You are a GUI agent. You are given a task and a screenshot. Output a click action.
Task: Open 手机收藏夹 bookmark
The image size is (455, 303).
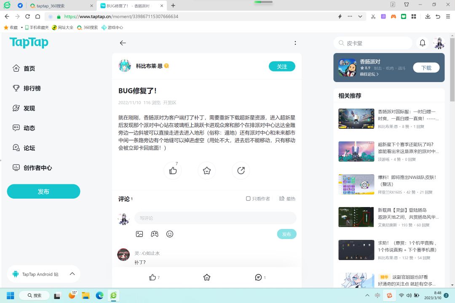[x=37, y=27]
